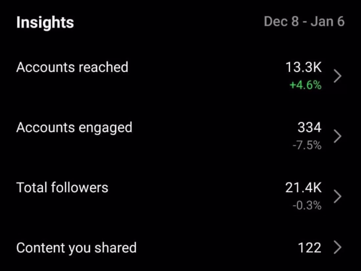The height and width of the screenshot is (271, 361).
Task: Tap the -7.5% engagement change figure
Action: click(307, 145)
